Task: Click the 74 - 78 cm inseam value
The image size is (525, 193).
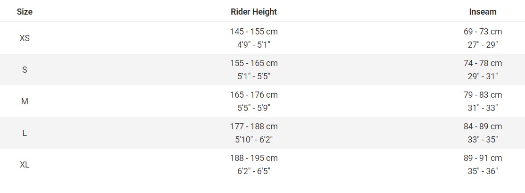Action: [x=483, y=63]
